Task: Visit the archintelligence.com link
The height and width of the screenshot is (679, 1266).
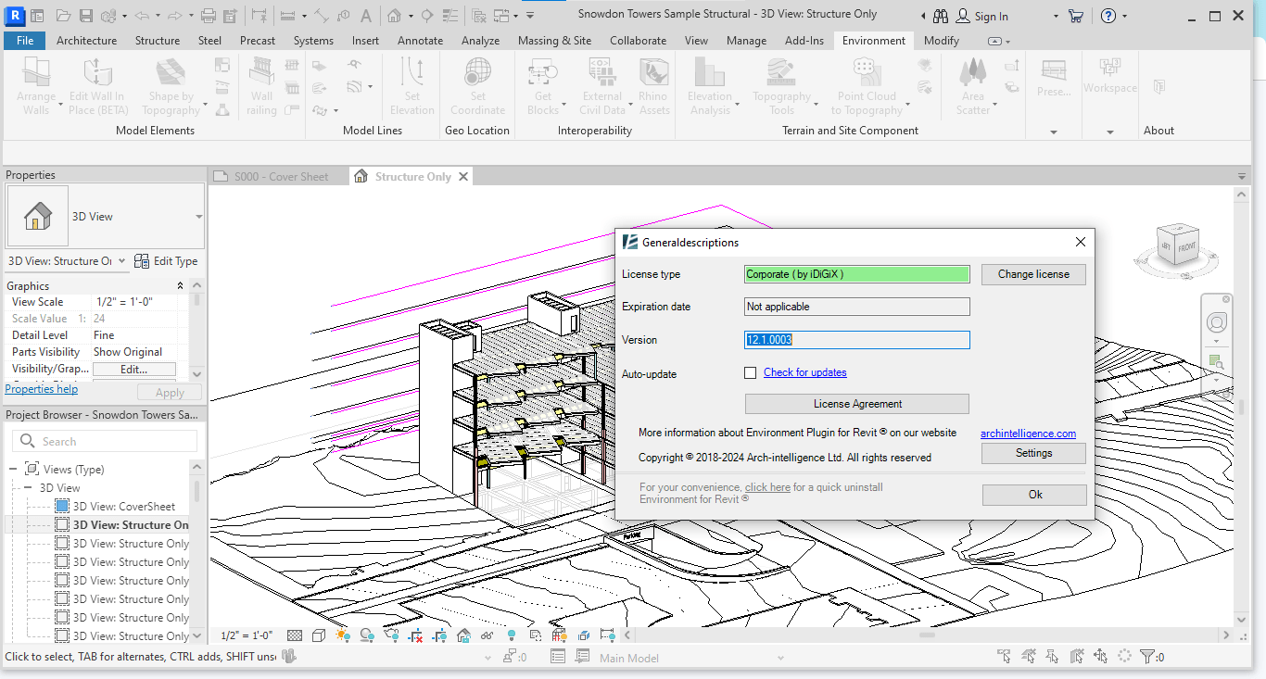Action: pyautogui.click(x=1029, y=434)
